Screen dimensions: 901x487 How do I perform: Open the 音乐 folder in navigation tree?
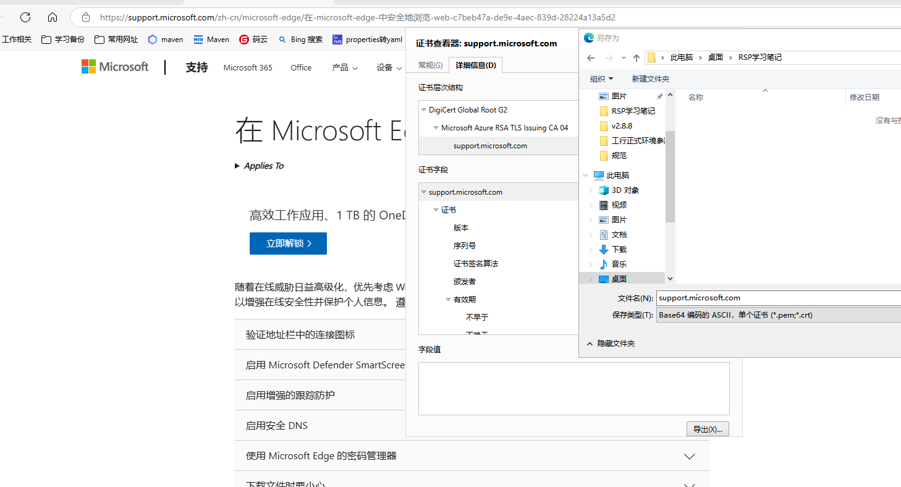[619, 265]
